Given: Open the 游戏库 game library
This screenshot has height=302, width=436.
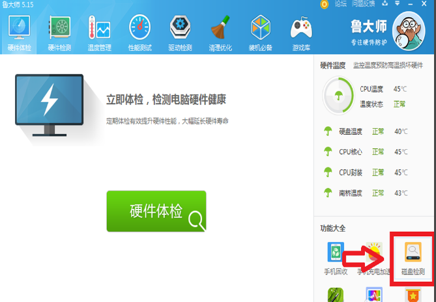Looking at the screenshot, I should (300, 33).
